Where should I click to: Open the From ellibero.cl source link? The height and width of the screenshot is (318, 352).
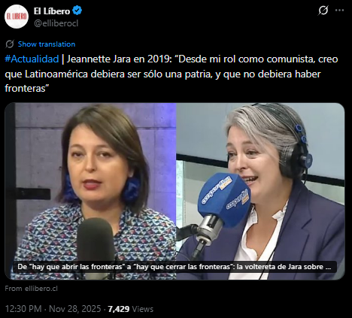click(31, 289)
